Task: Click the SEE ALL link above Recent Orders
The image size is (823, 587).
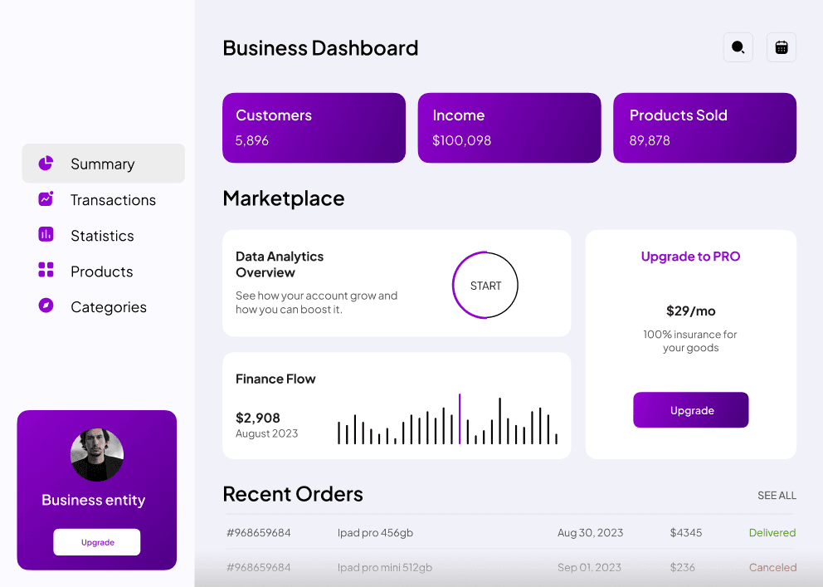Action: [777, 495]
